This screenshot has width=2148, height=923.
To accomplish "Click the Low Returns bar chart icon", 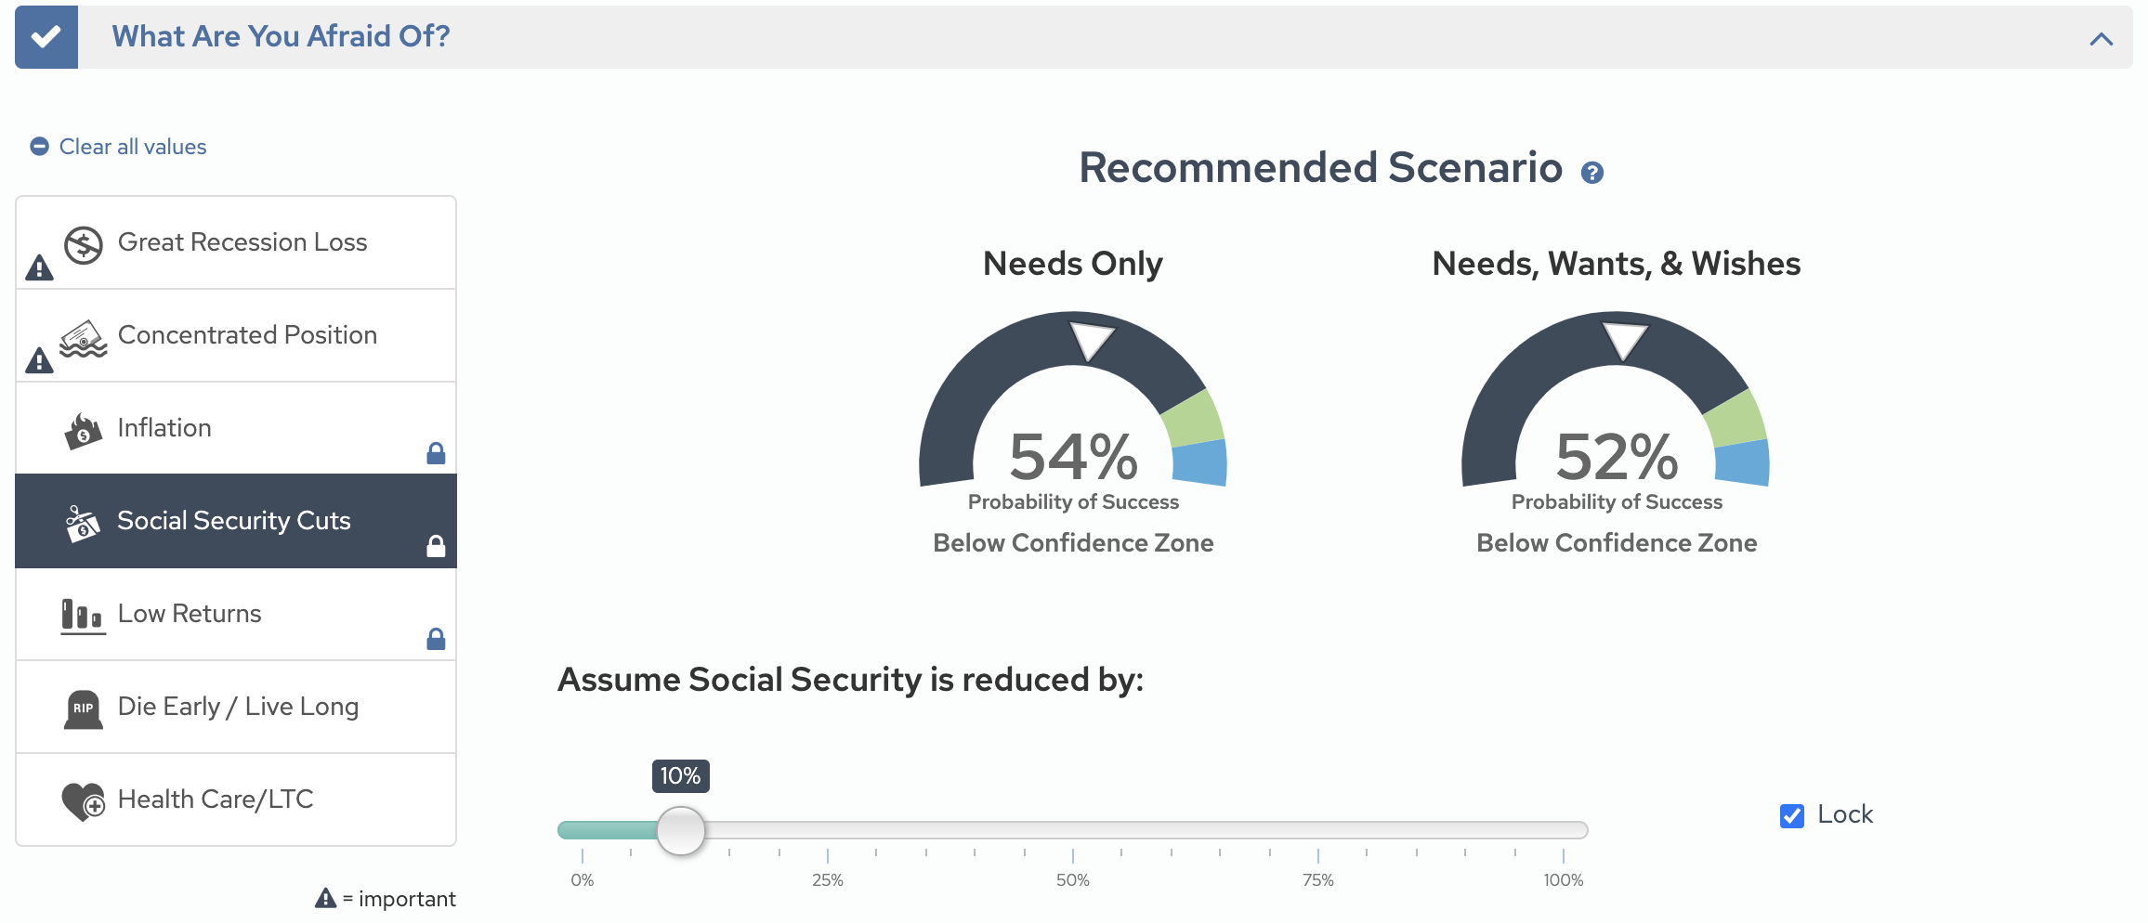I will click(x=83, y=616).
